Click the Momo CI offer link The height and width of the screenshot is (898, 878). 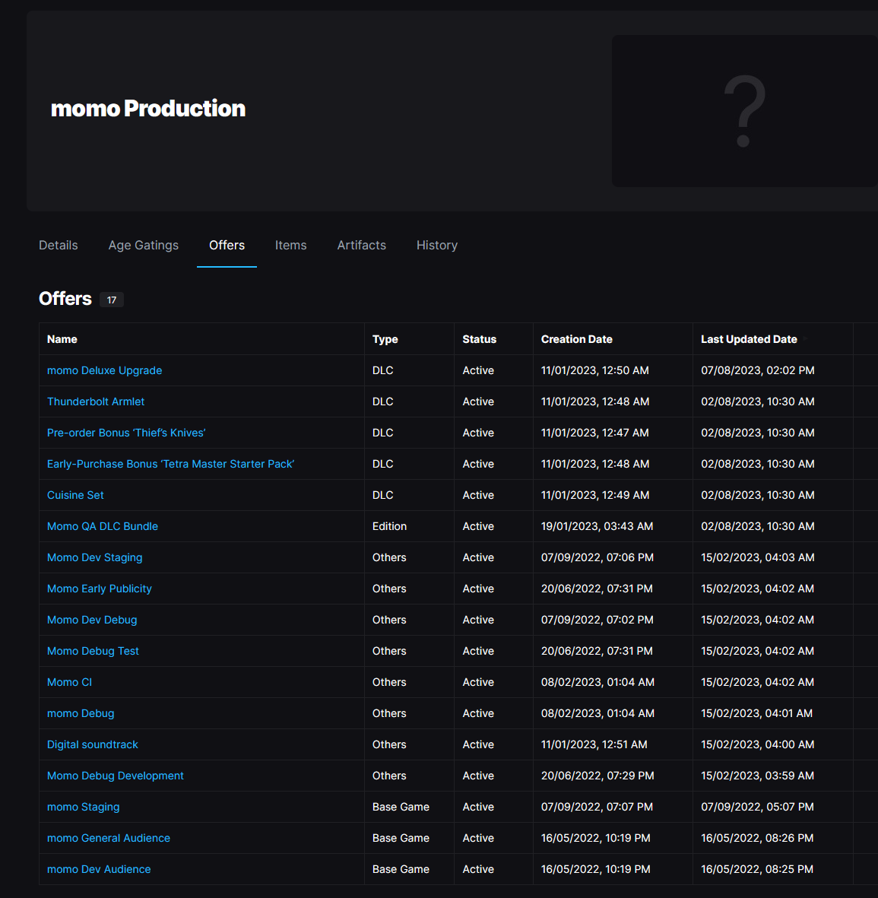tap(69, 682)
